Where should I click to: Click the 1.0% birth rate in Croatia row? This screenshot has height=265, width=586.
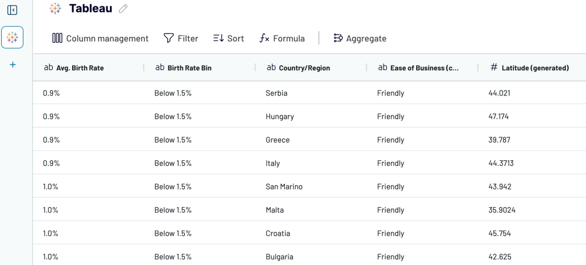click(x=50, y=234)
